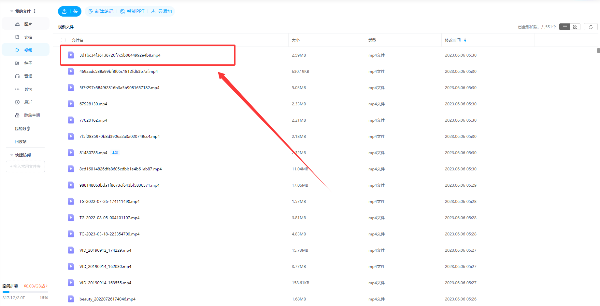
Task: Open 智能PPT tool
Action: (132, 11)
